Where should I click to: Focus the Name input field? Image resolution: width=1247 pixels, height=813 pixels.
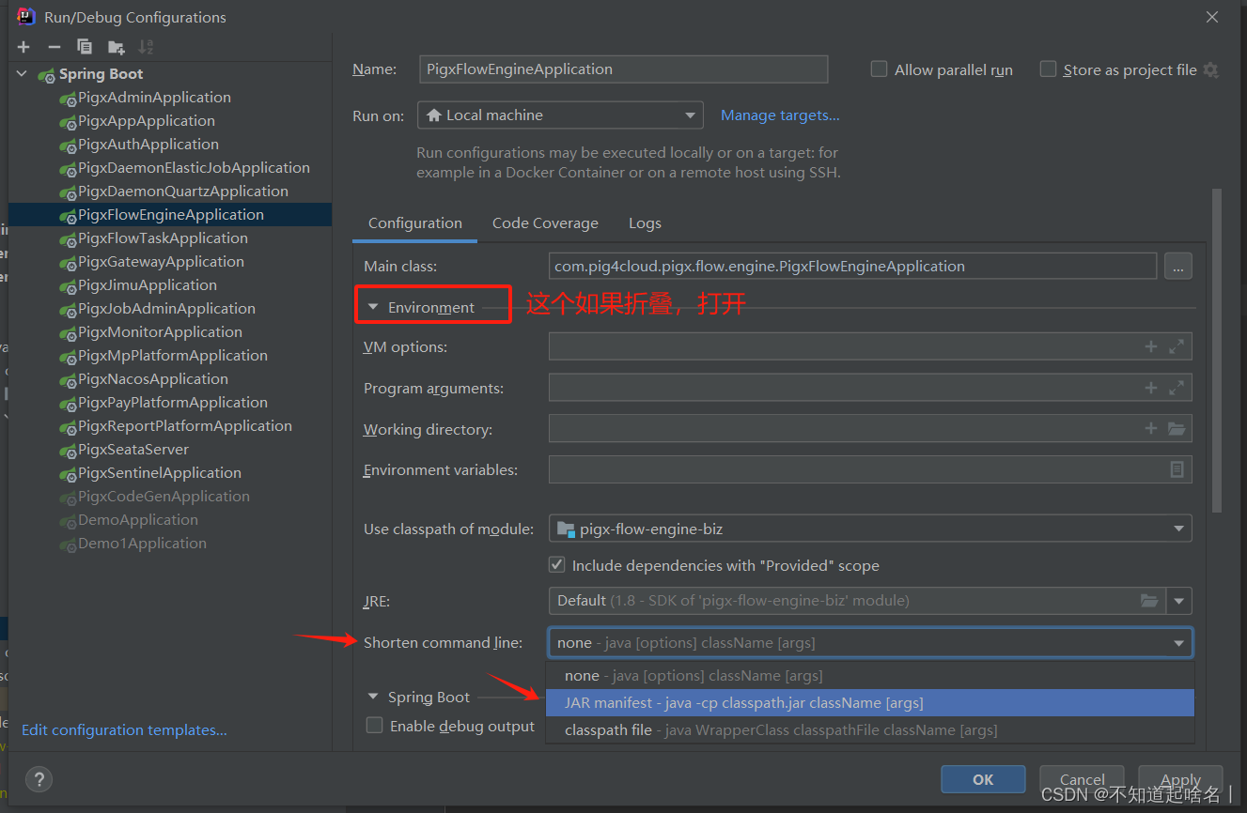tap(623, 69)
